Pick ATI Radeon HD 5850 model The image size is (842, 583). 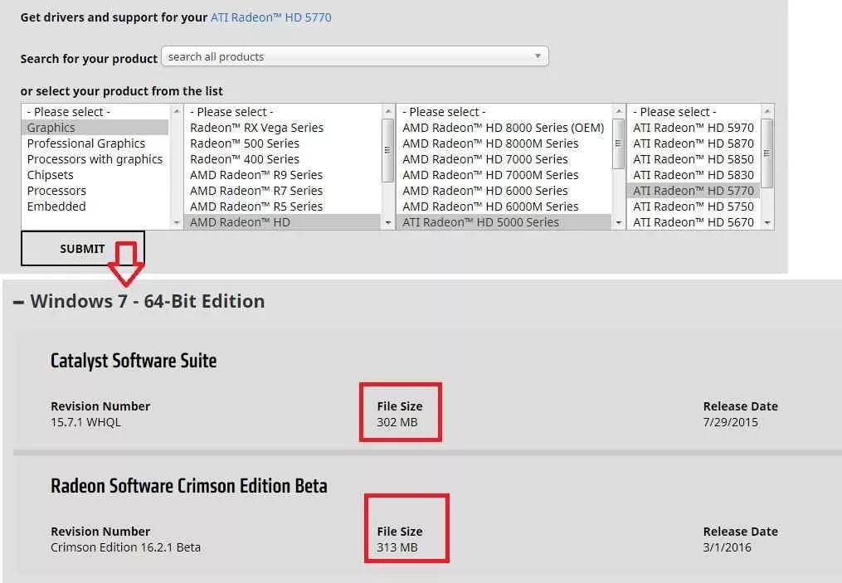(x=694, y=159)
